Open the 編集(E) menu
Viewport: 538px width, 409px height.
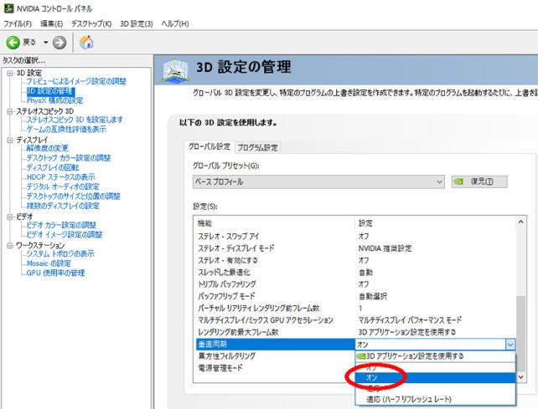pyautogui.click(x=52, y=23)
